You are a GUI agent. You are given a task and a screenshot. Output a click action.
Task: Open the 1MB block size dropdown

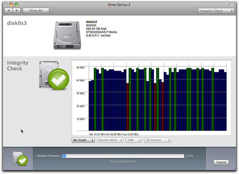click(134, 140)
